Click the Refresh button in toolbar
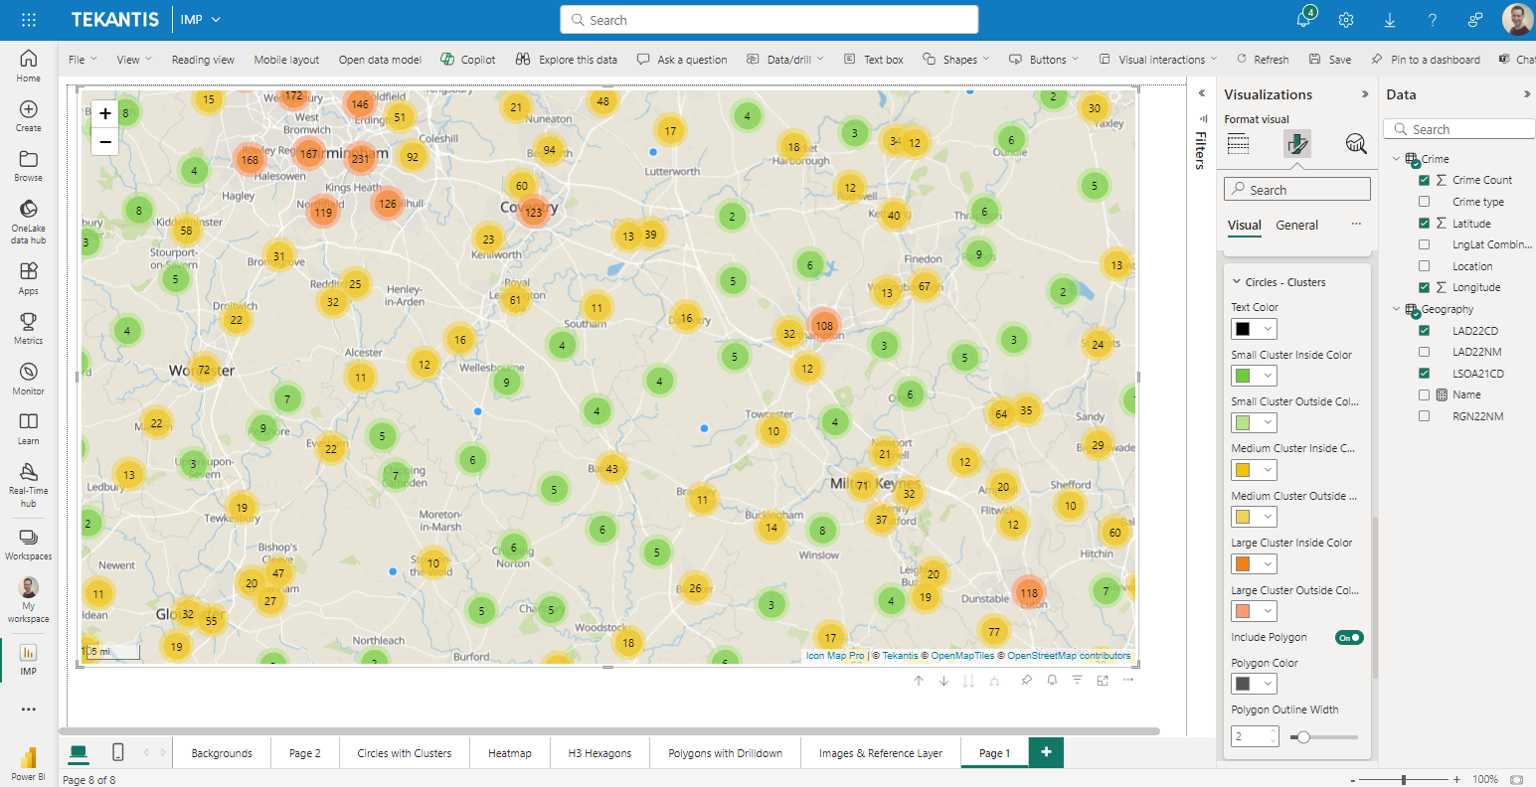 coord(1263,60)
